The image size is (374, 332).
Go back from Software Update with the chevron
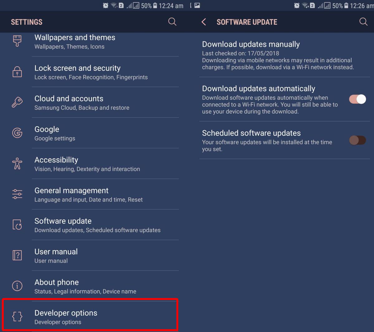[x=203, y=22]
